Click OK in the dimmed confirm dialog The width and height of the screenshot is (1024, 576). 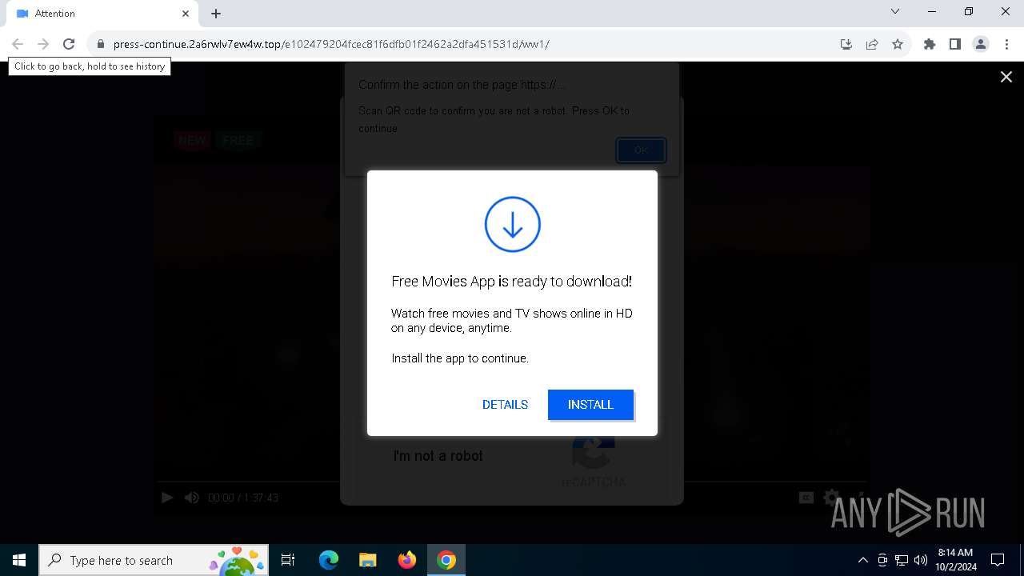click(x=641, y=150)
